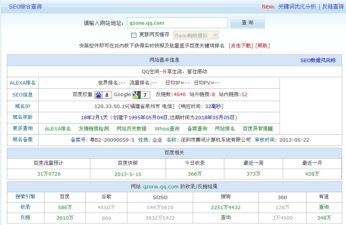Screen dimensions: 346x225
Task: Click expiry date 2018年05月05日
Action: 215,118
